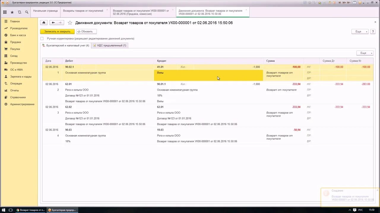Add document to favorites star outline

pyautogui.click(x=70, y=22)
